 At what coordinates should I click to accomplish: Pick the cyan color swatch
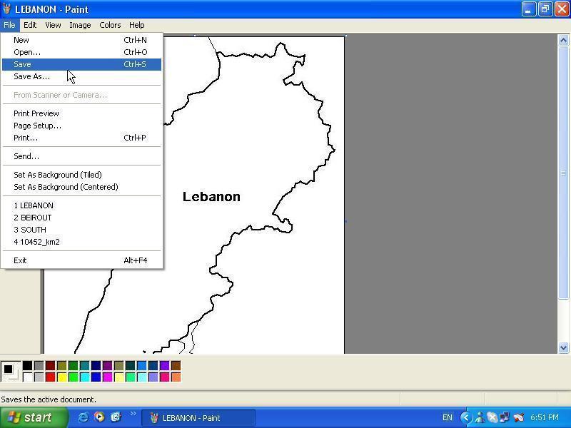tap(84, 377)
